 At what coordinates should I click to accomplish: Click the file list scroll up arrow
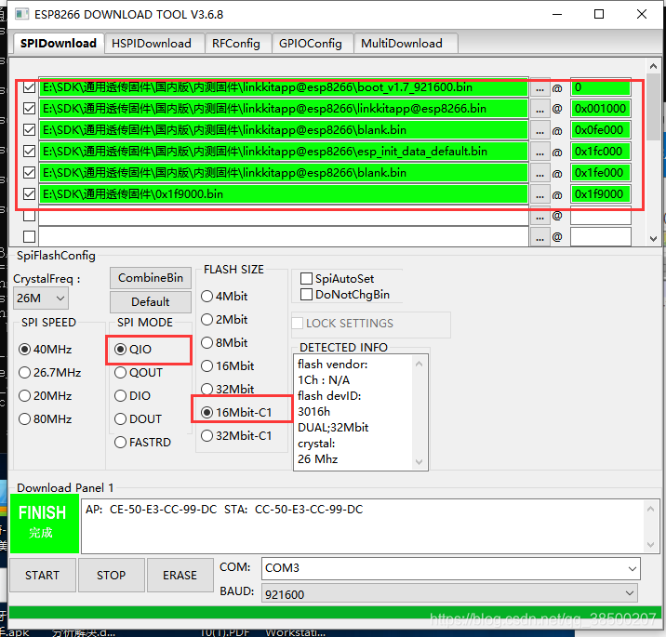(653, 66)
